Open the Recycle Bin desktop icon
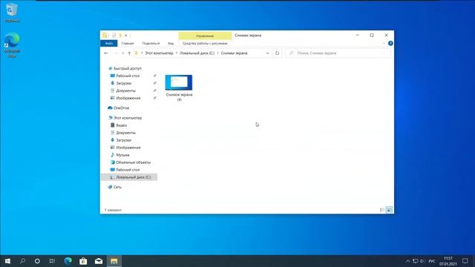The height and width of the screenshot is (267, 475). coord(12,13)
